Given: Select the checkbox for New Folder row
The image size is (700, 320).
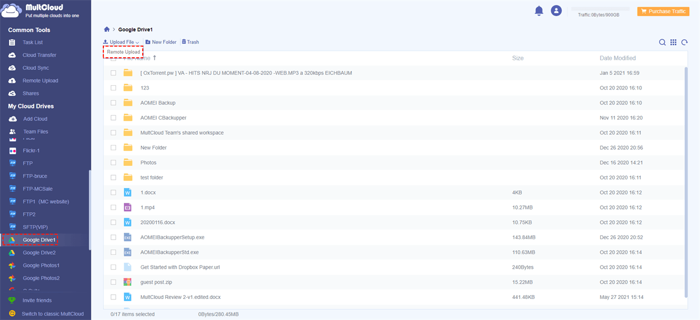Looking at the screenshot, I should tap(113, 148).
